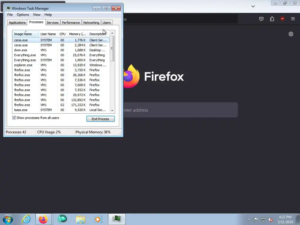300x225 pixels.
Task: Click Processes: 42 status text
Action: [16, 132]
